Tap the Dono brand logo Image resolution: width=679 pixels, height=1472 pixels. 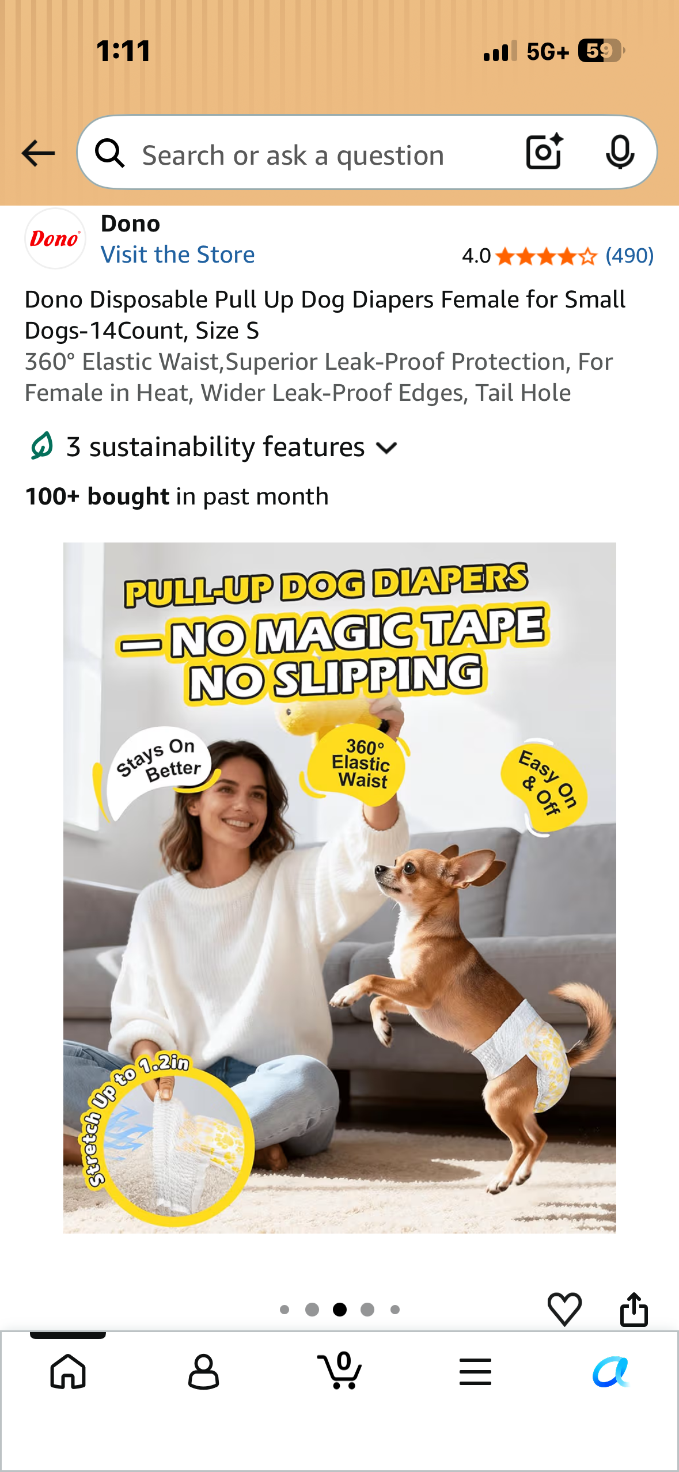point(55,238)
